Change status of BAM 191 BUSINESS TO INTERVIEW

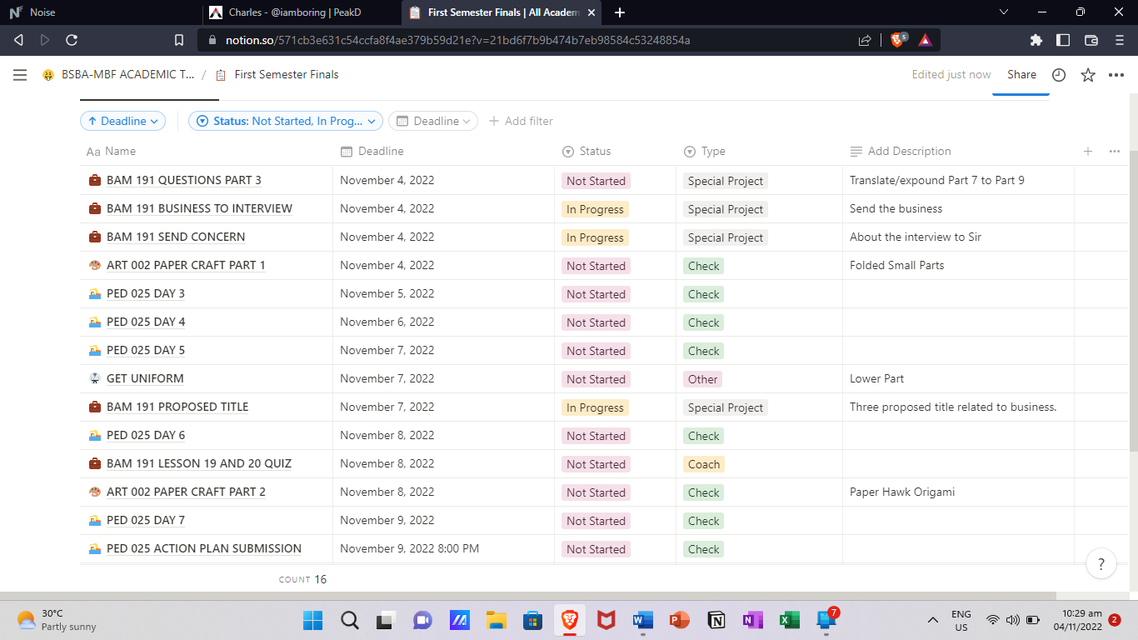(595, 209)
